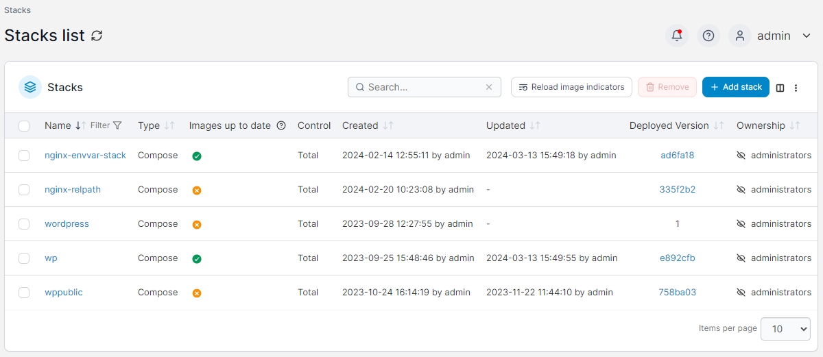Open the help question mark icon
Viewport: 823px width, 357px height.
708,36
